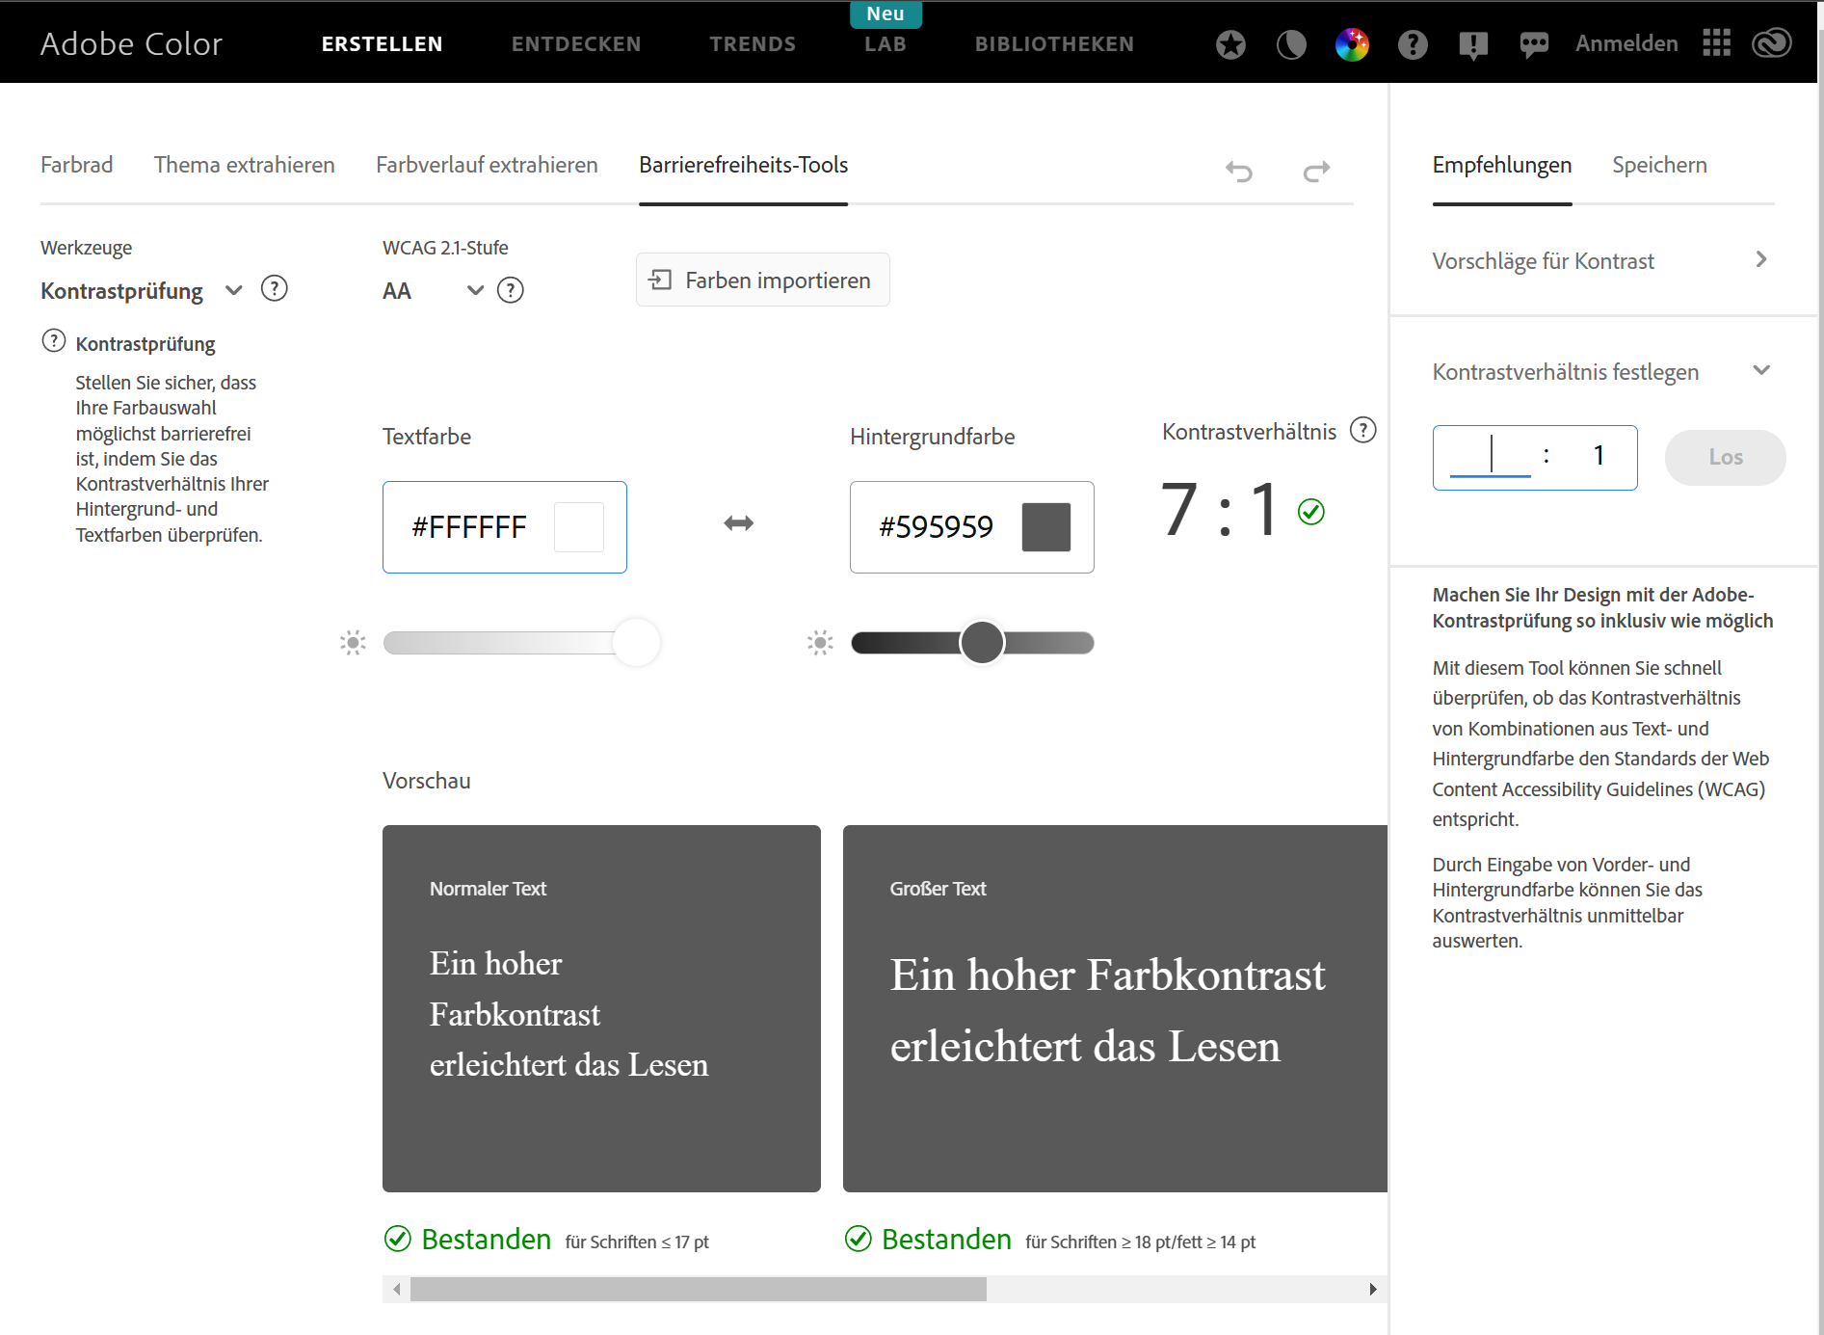Click the Bestanden check for normal text

398,1239
